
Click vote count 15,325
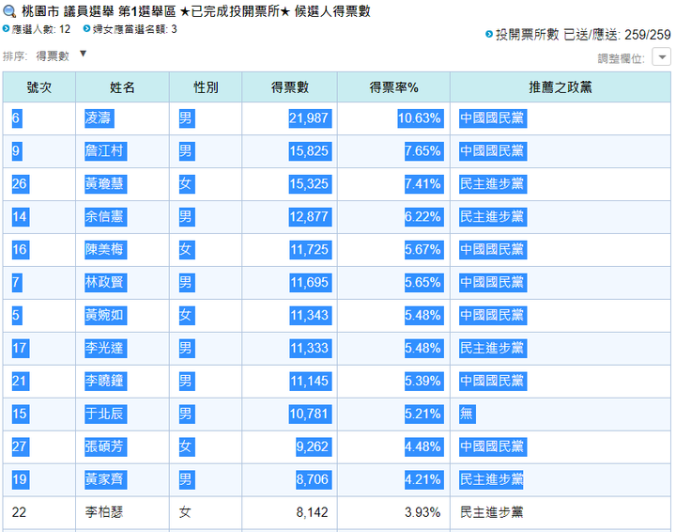tap(311, 184)
